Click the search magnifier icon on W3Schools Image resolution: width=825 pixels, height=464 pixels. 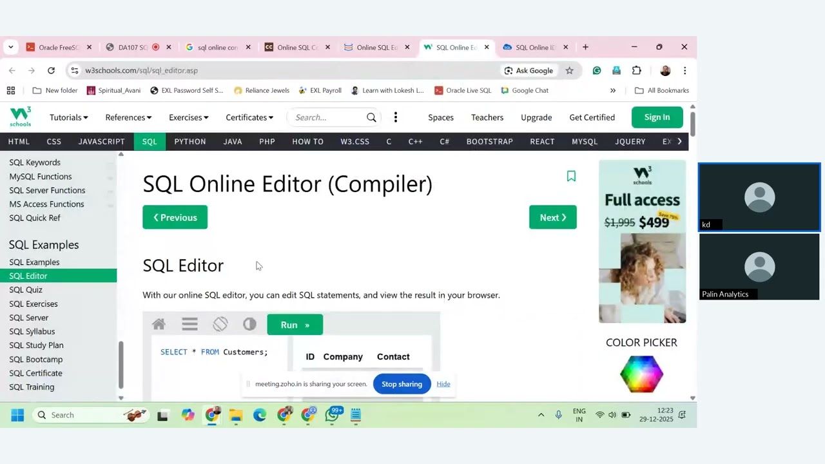coord(371,117)
